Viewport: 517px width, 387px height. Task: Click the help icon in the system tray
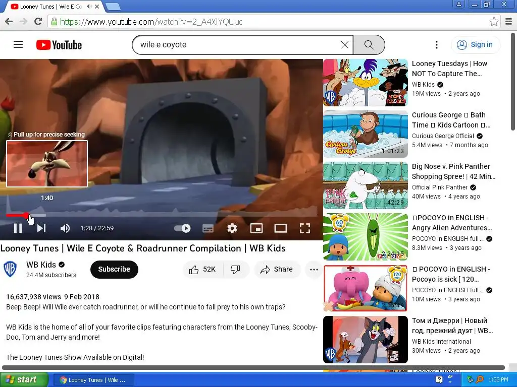pos(439,379)
